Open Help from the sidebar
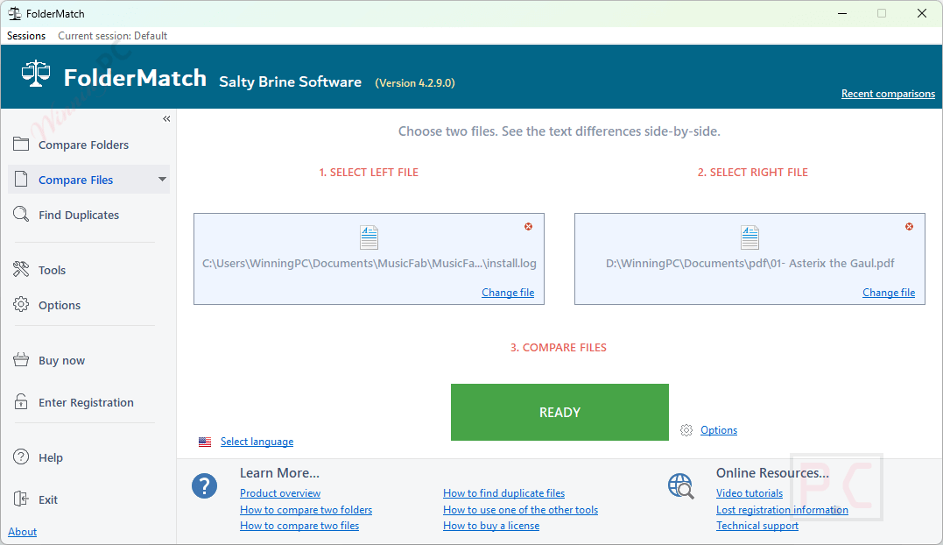943x545 pixels. (51, 457)
